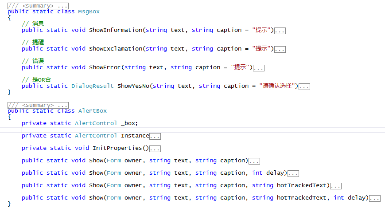Expand the summary comment above AlertBox class
This screenshot has height=208, width=385.
(38, 105)
